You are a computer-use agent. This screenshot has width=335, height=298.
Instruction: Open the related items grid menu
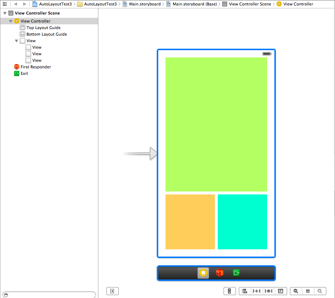[5, 4]
